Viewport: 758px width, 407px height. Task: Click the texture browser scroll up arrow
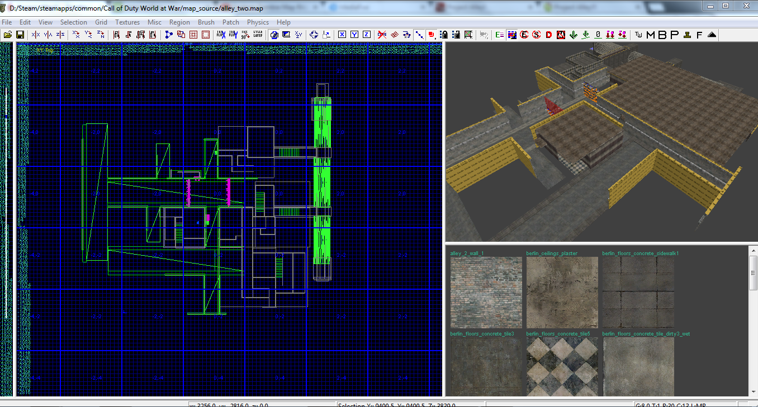752,251
